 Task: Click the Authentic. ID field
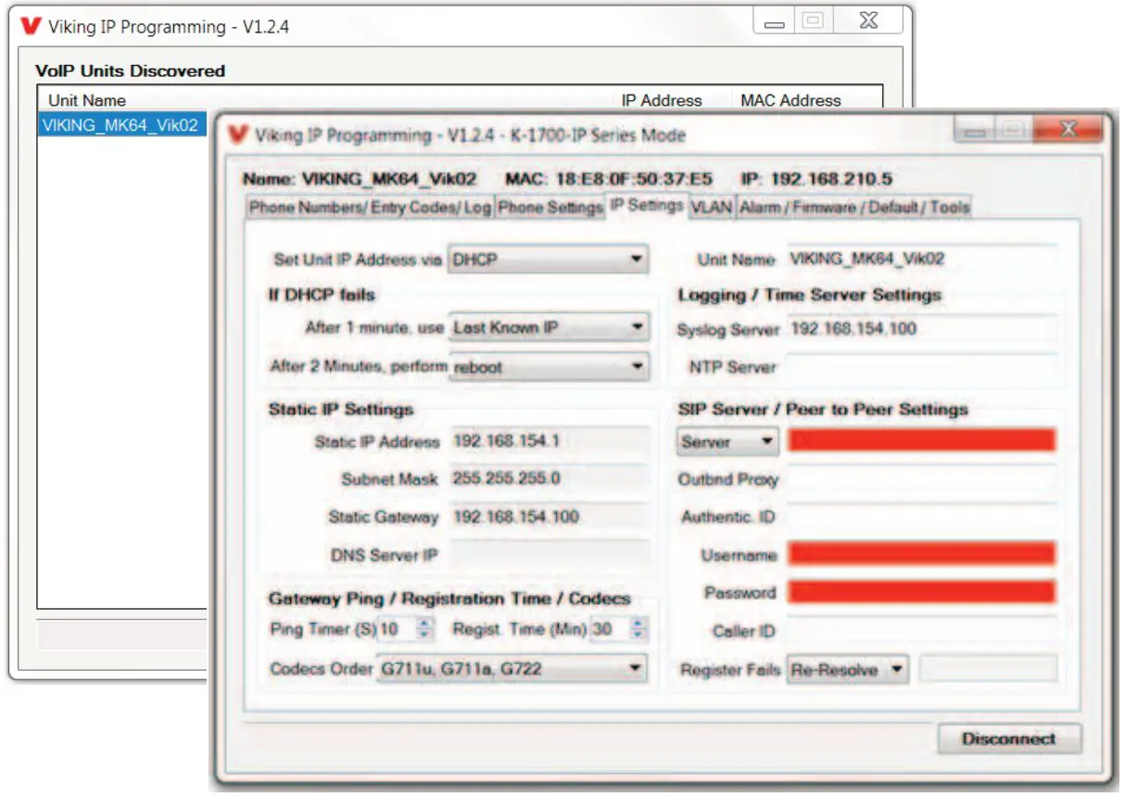click(921, 517)
